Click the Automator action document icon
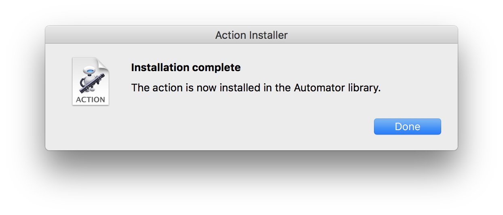 coord(91,81)
